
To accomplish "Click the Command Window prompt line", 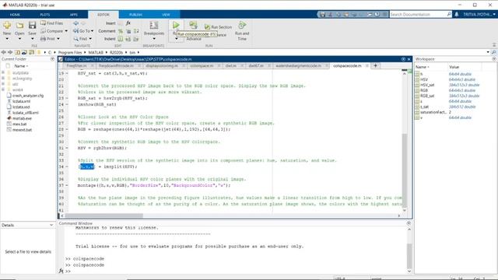I will 235,271.
